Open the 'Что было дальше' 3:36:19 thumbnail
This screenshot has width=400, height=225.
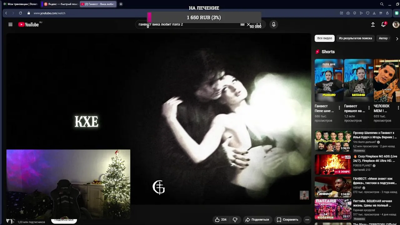pyautogui.click(x=333, y=141)
